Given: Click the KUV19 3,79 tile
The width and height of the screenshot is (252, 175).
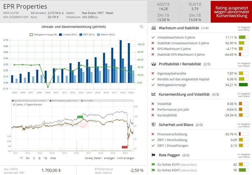Looking at the screenshot, I should 195,6.
